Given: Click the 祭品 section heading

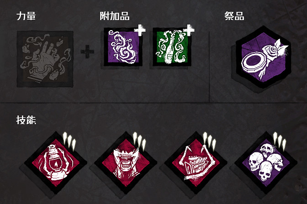Looking at the screenshot, I should click(x=234, y=16).
